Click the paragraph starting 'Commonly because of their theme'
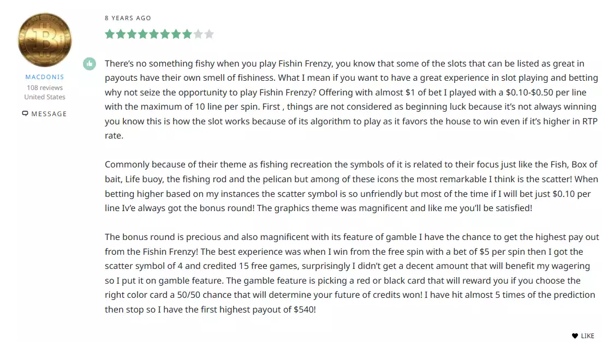Image resolution: width=602 pixels, height=342 pixels. pos(351,186)
